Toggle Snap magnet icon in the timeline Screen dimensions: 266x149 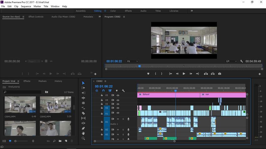[x=103, y=91]
